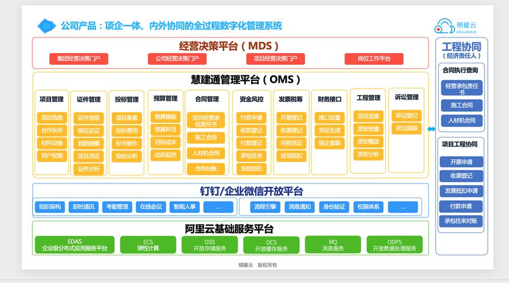The image size is (509, 283).
Task: Click the blue double-arrow connector icon
Action: [x=431, y=130]
